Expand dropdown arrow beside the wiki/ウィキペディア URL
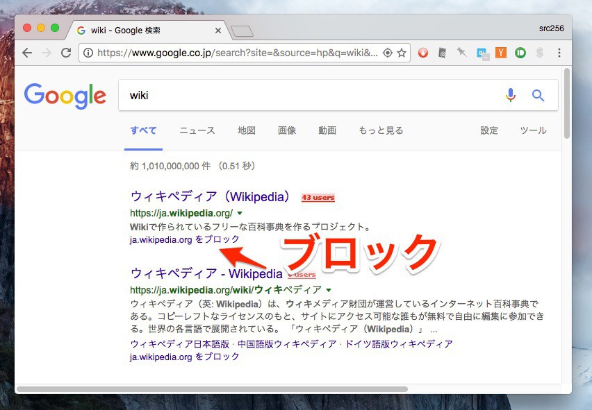This screenshot has width=592, height=410. pyautogui.click(x=329, y=290)
